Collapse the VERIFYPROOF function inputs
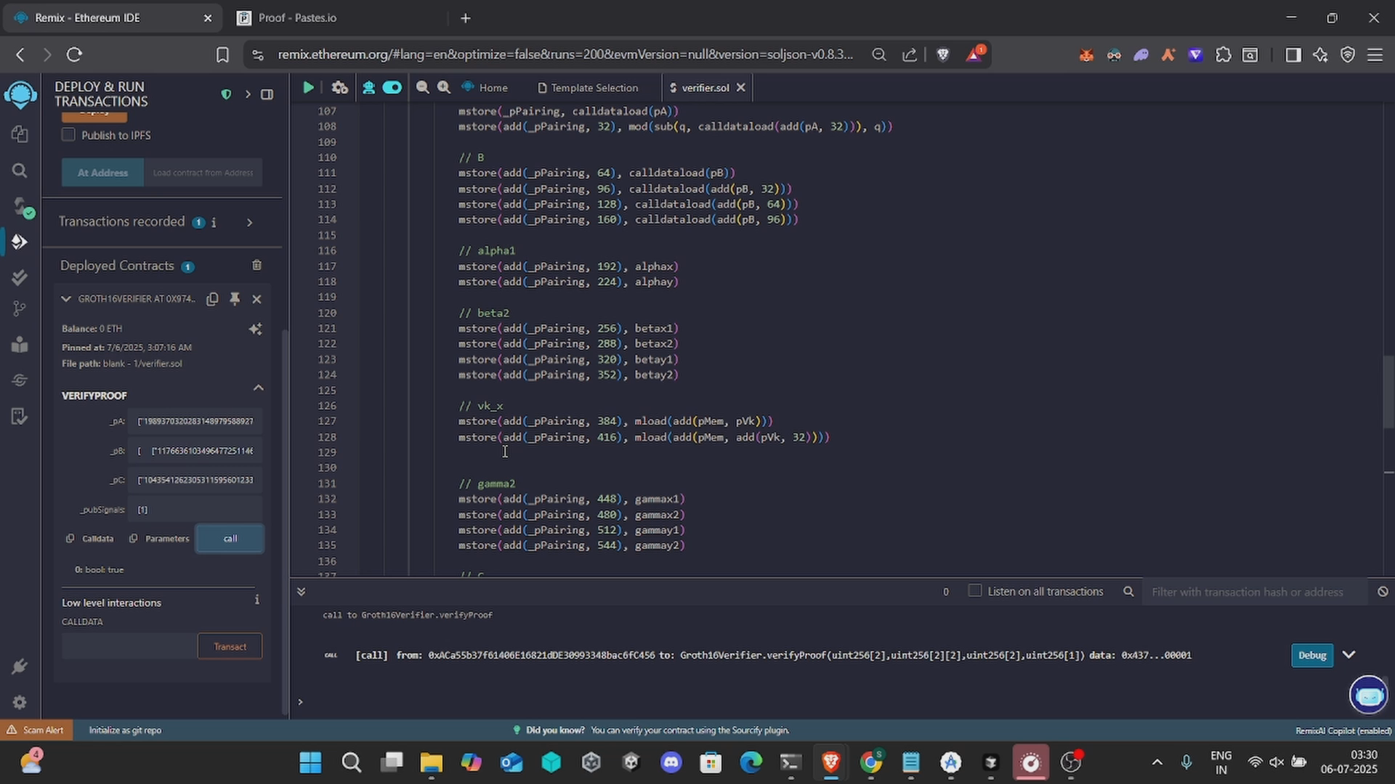This screenshot has width=1395, height=784. tap(258, 388)
